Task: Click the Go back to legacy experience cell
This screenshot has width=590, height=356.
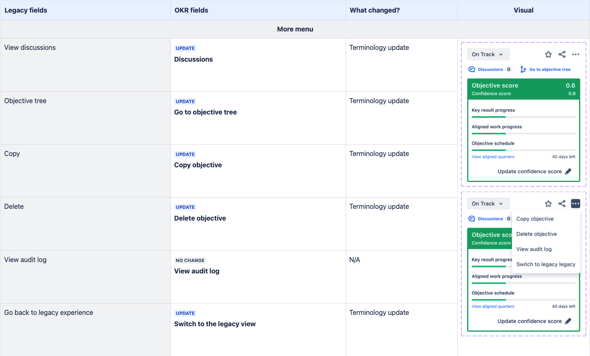Action: point(85,330)
